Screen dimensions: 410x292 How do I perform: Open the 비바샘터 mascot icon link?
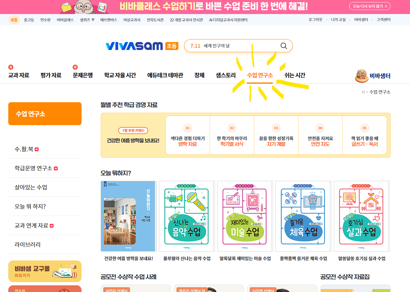(373, 76)
